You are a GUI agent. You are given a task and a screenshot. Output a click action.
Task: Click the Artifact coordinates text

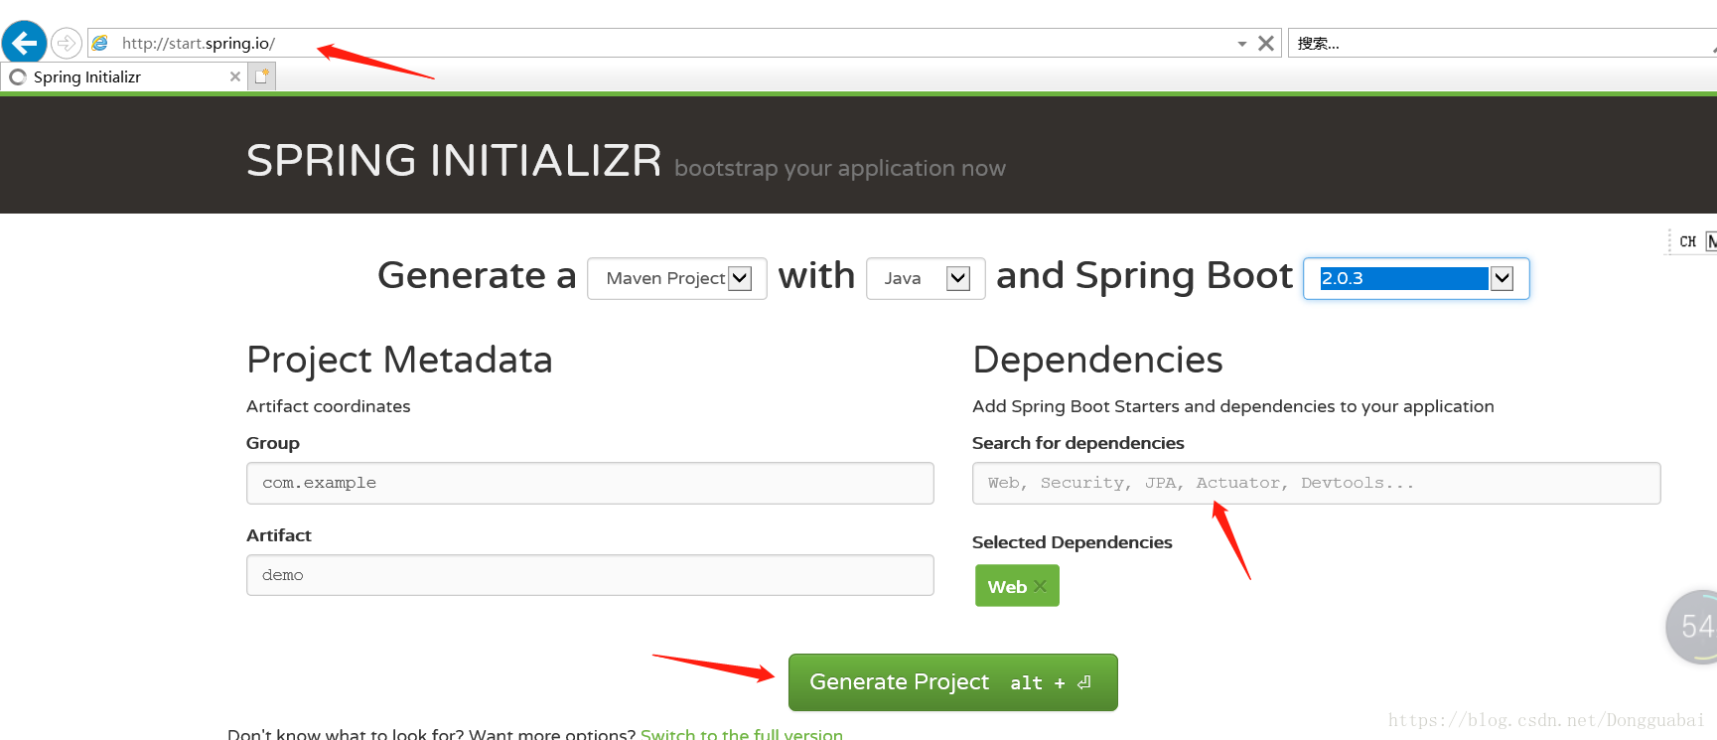(329, 406)
